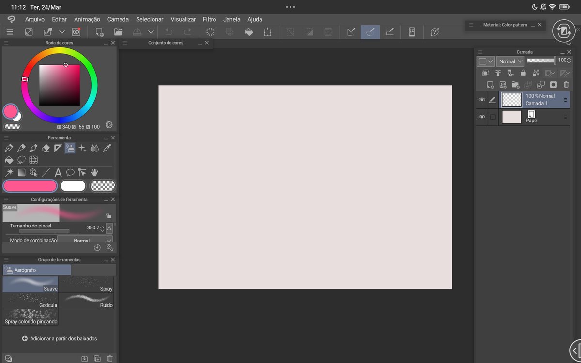
Task: Open brush size dynamics button
Action: (109, 228)
